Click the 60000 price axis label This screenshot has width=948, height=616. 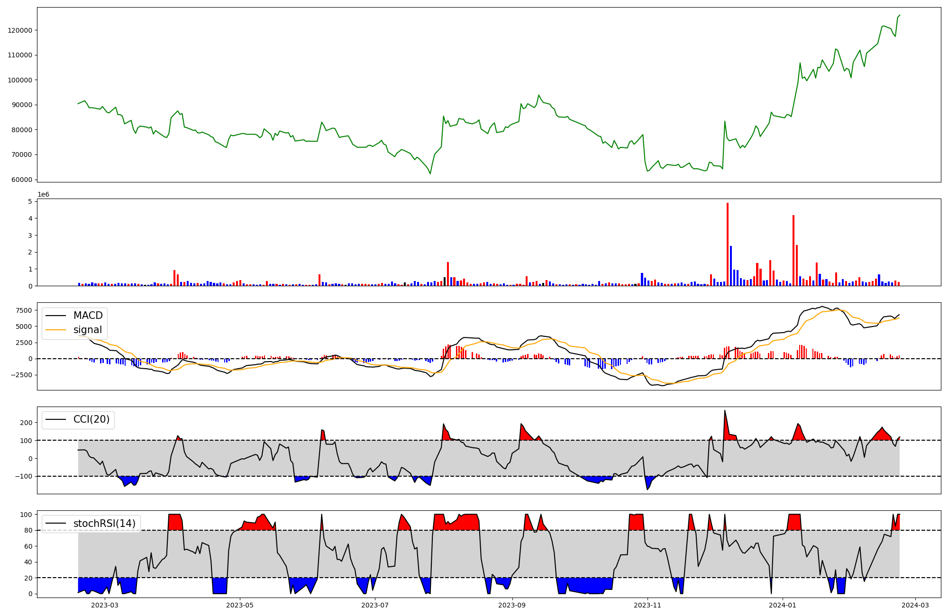coord(22,180)
